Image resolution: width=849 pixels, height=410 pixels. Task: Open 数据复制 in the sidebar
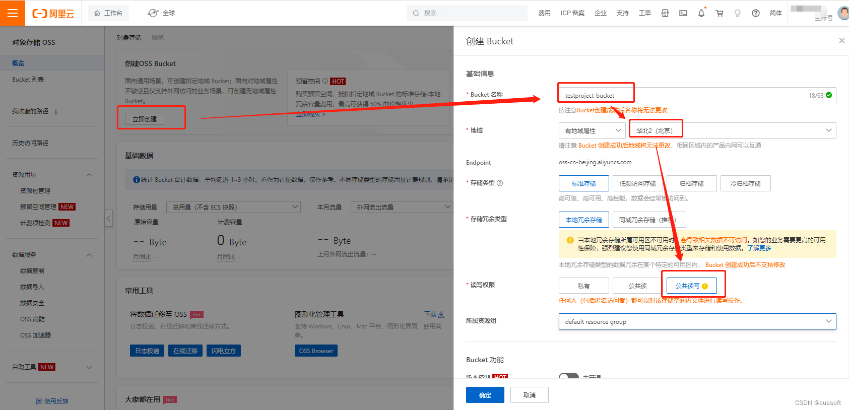pyautogui.click(x=32, y=271)
